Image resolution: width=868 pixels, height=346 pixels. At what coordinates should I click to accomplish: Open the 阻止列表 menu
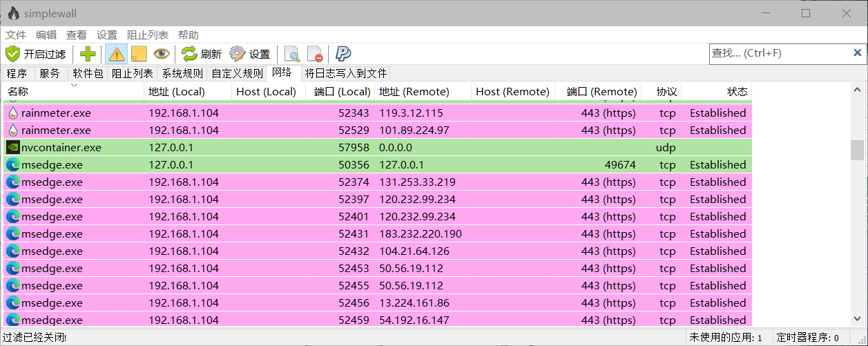(147, 35)
